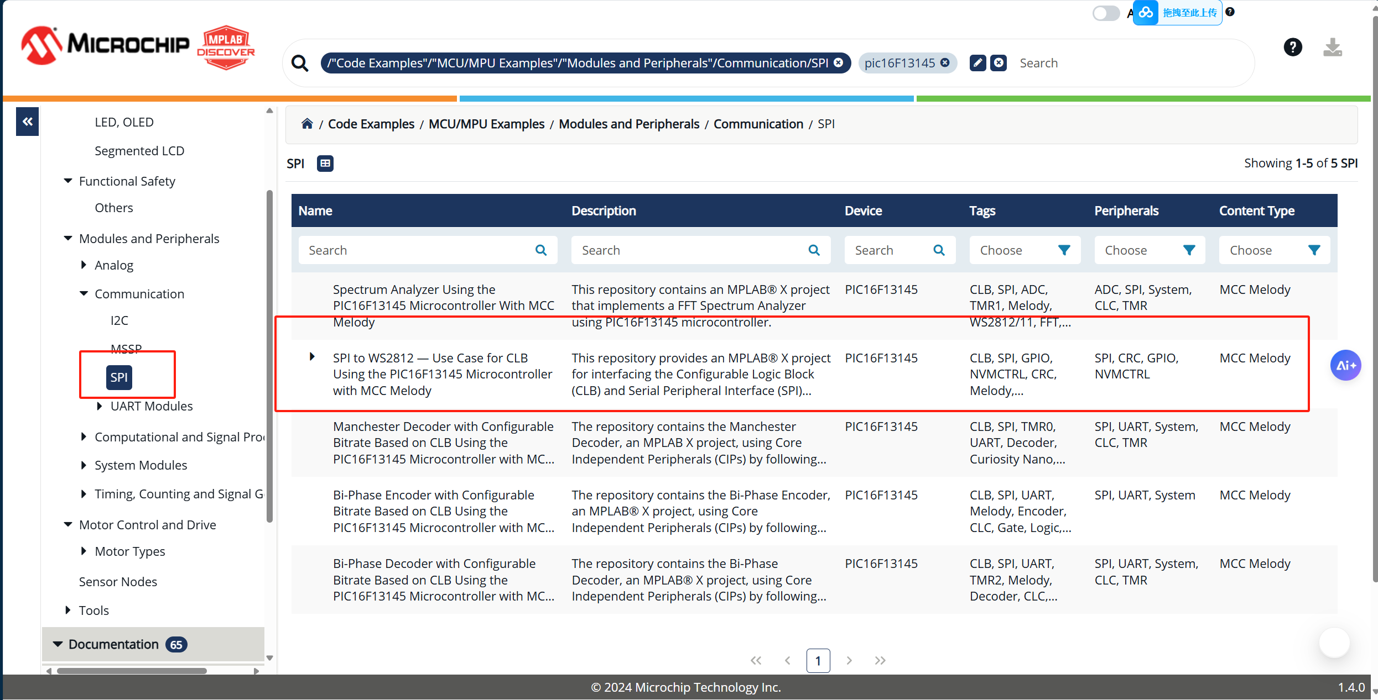This screenshot has width=1378, height=700.
Task: Click Description column search magnifier
Action: pos(814,250)
